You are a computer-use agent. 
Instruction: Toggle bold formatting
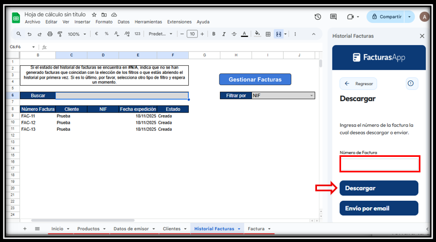click(x=213, y=34)
